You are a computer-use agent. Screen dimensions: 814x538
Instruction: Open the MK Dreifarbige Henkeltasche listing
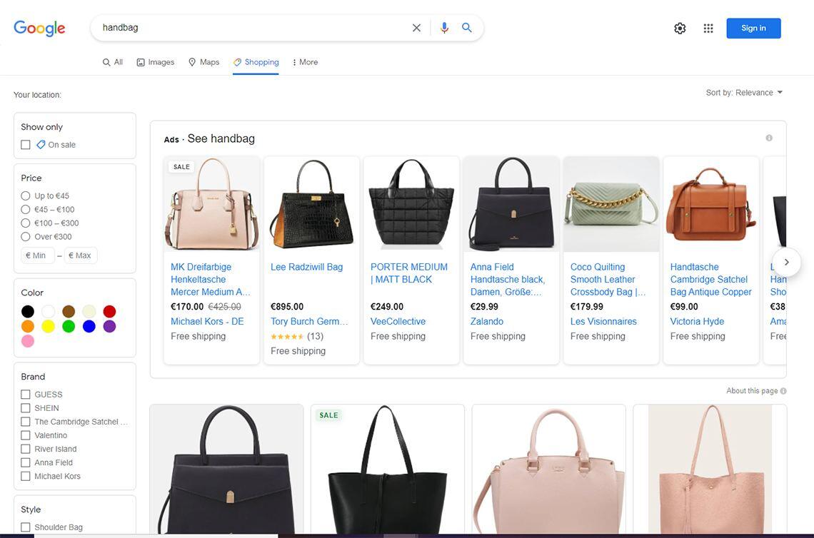pyautogui.click(x=210, y=279)
